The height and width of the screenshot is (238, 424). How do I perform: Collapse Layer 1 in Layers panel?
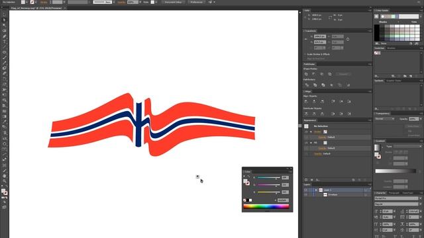click(315, 190)
